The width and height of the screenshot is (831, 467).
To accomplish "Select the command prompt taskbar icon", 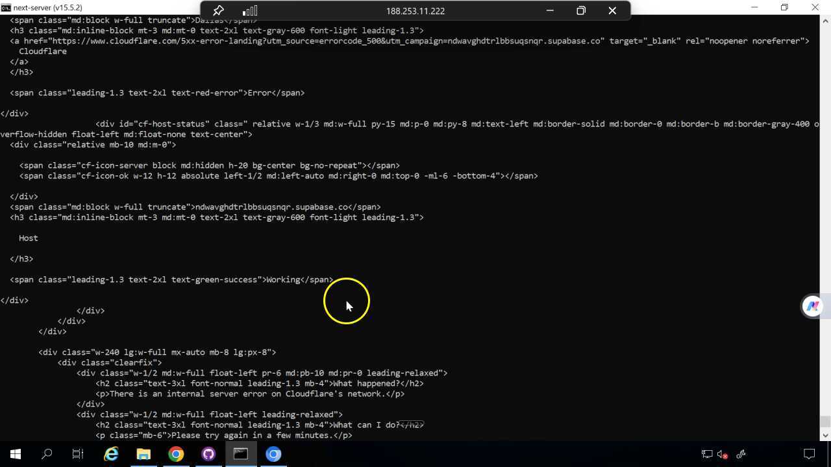I will pyautogui.click(x=241, y=454).
